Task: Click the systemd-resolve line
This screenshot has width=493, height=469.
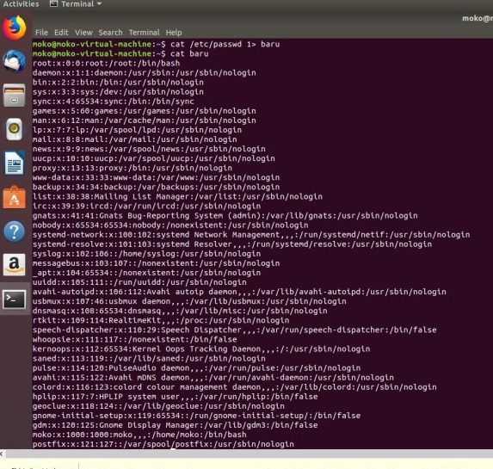Action: tap(232, 244)
